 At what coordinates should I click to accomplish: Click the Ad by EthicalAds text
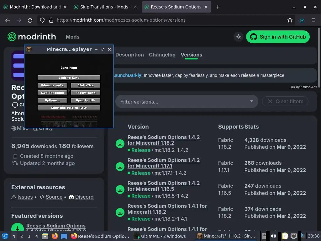[x=303, y=87]
